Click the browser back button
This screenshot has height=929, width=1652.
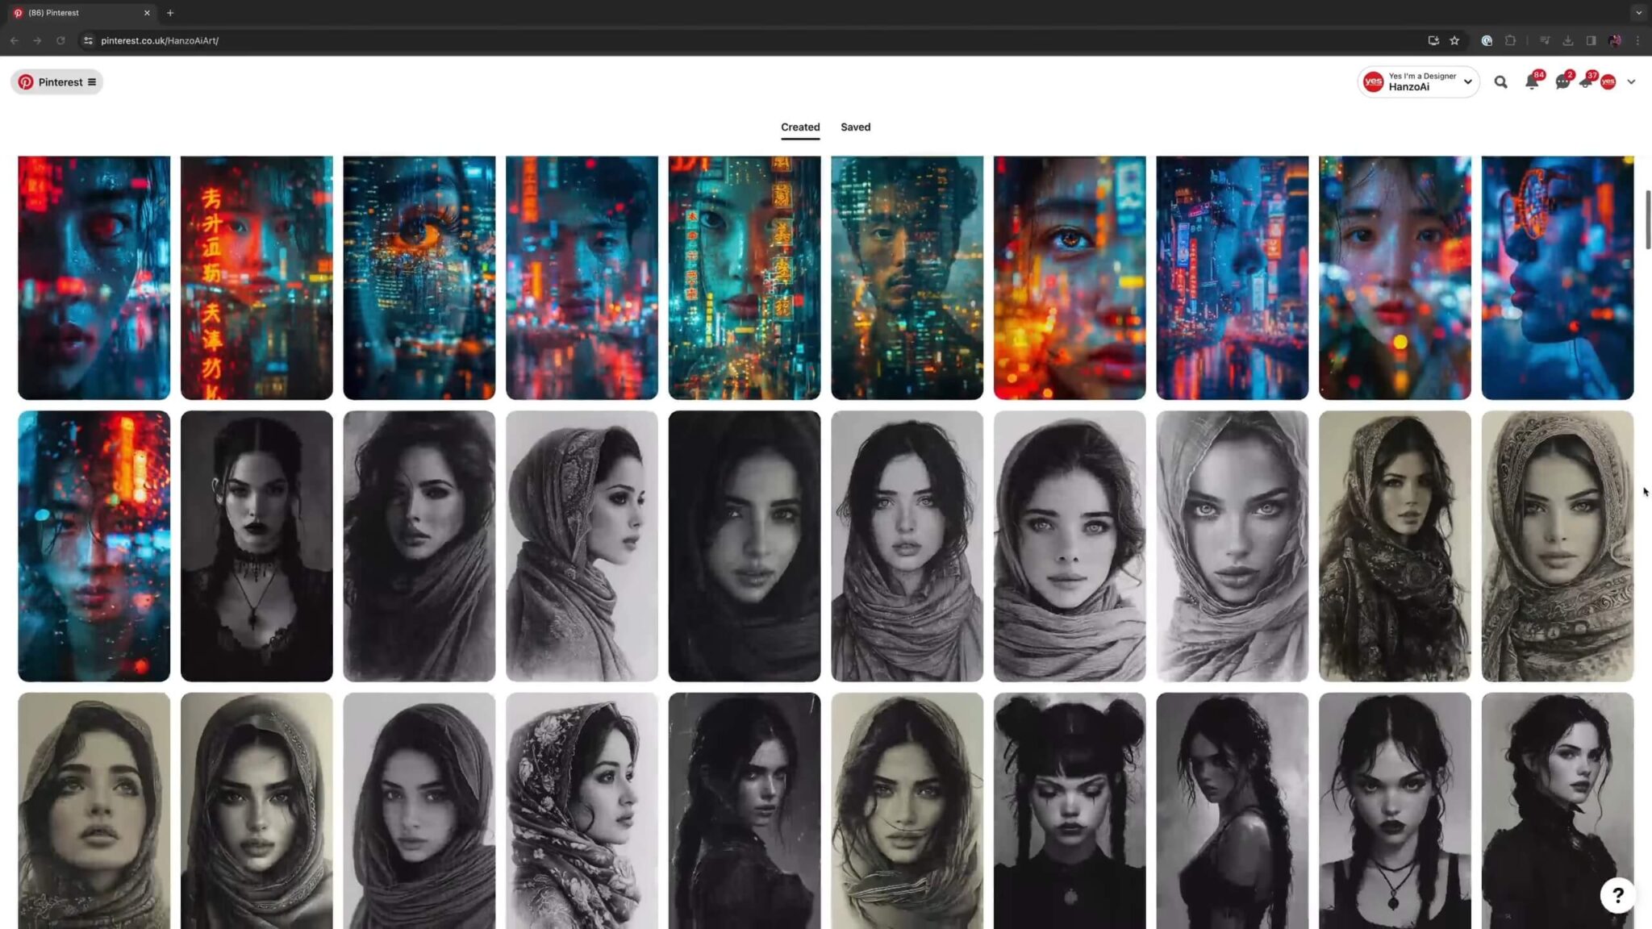pyautogui.click(x=14, y=40)
